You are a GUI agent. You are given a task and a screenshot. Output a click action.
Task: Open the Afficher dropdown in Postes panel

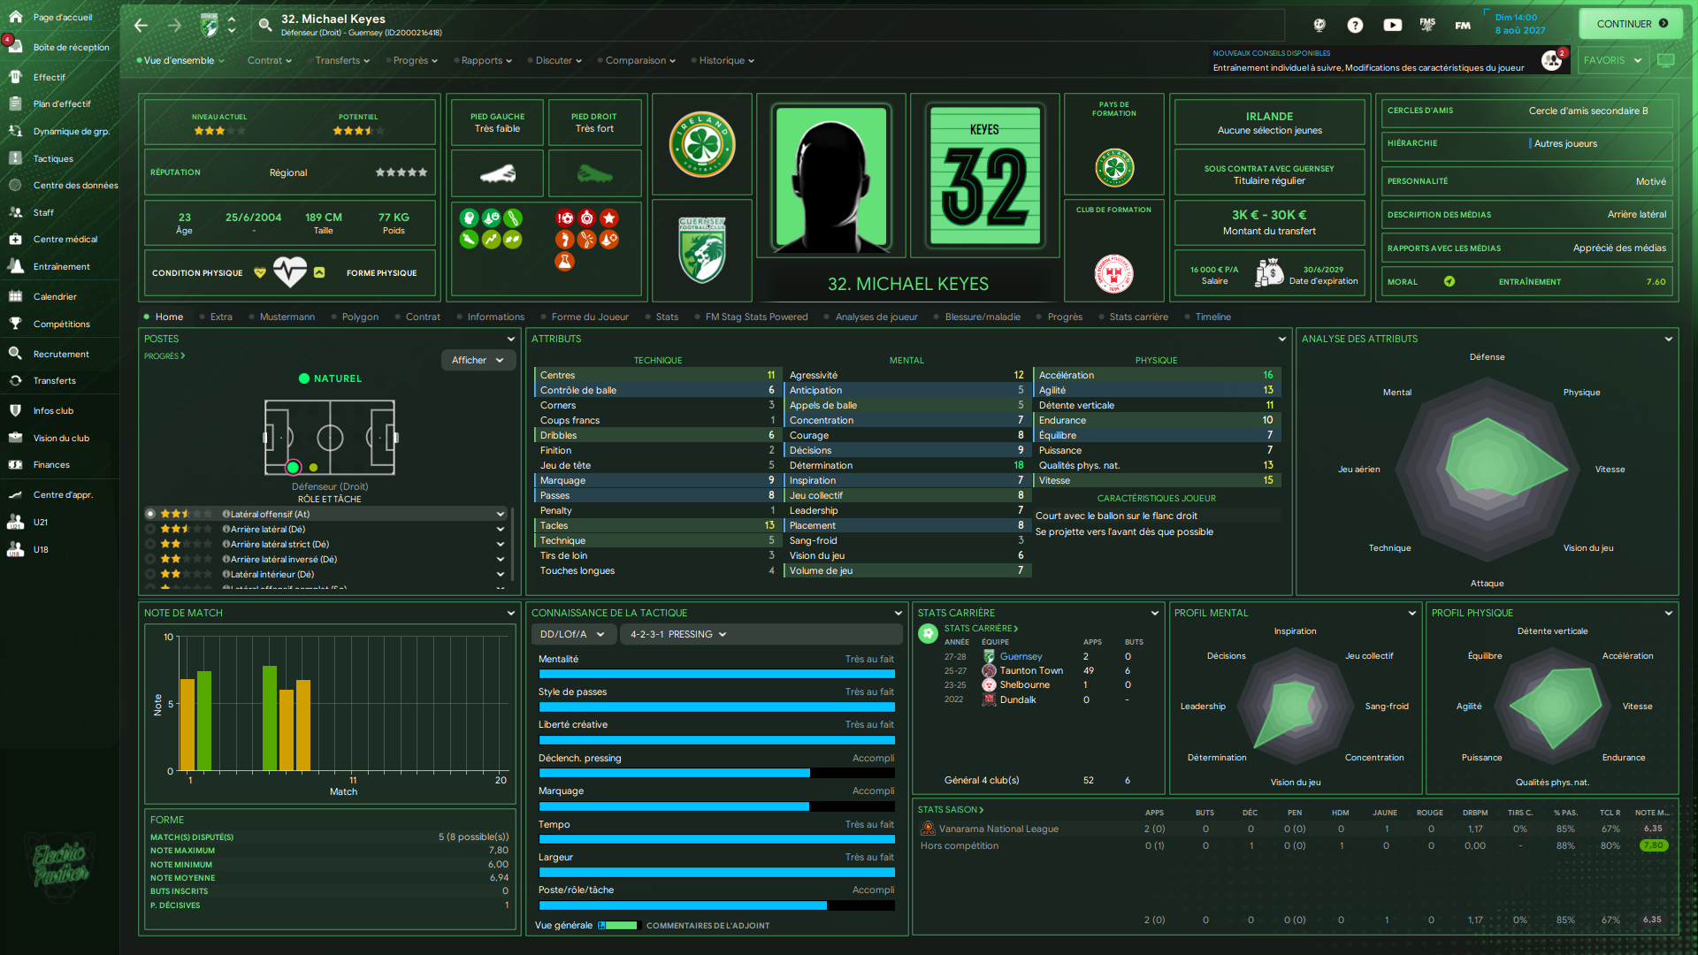tap(478, 360)
